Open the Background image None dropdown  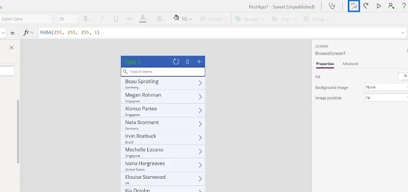point(387,87)
